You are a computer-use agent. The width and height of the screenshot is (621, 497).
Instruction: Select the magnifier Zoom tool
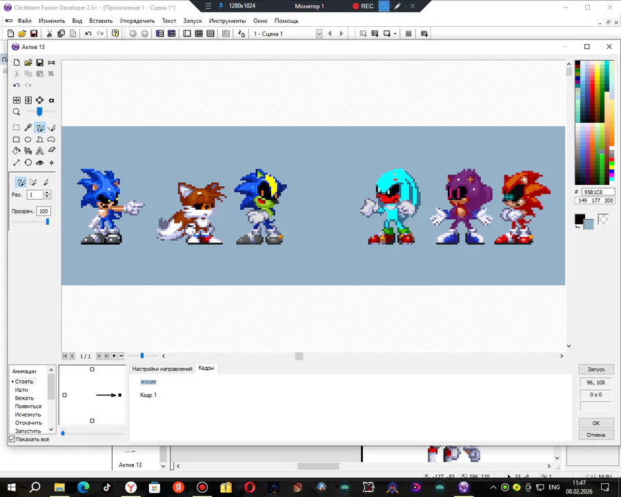[x=17, y=112]
